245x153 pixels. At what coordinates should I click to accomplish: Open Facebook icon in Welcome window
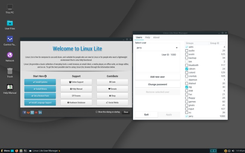click(x=24, y=112)
